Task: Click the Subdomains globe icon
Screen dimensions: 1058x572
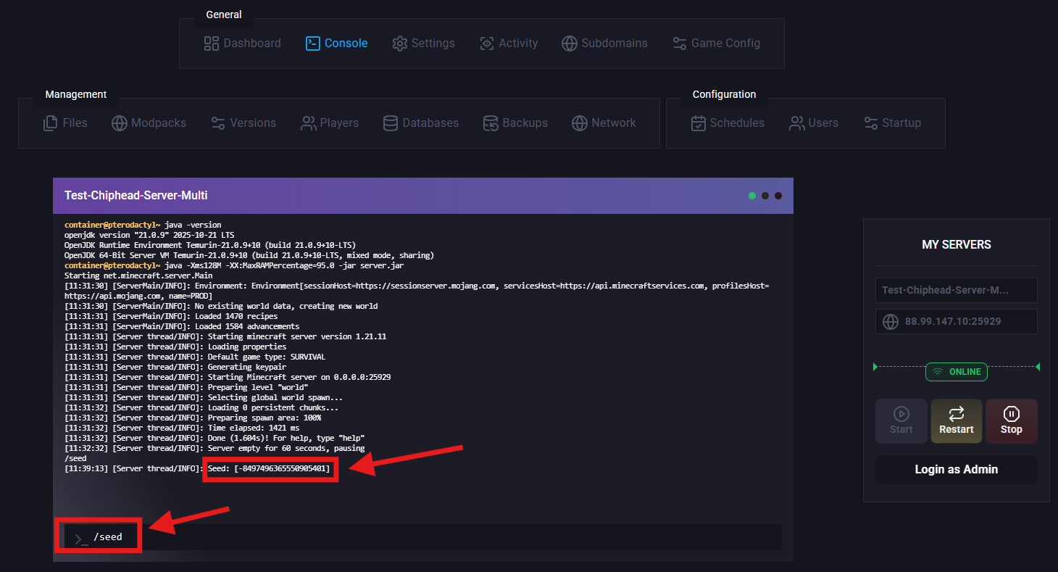Action: pos(570,43)
